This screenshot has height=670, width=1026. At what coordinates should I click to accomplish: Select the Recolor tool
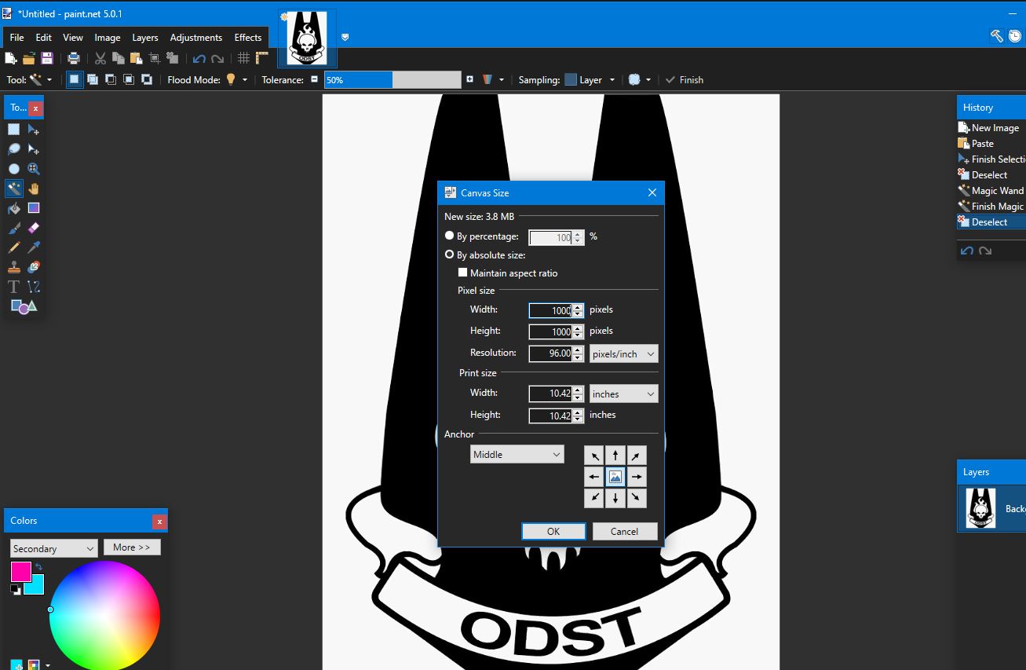tap(34, 267)
